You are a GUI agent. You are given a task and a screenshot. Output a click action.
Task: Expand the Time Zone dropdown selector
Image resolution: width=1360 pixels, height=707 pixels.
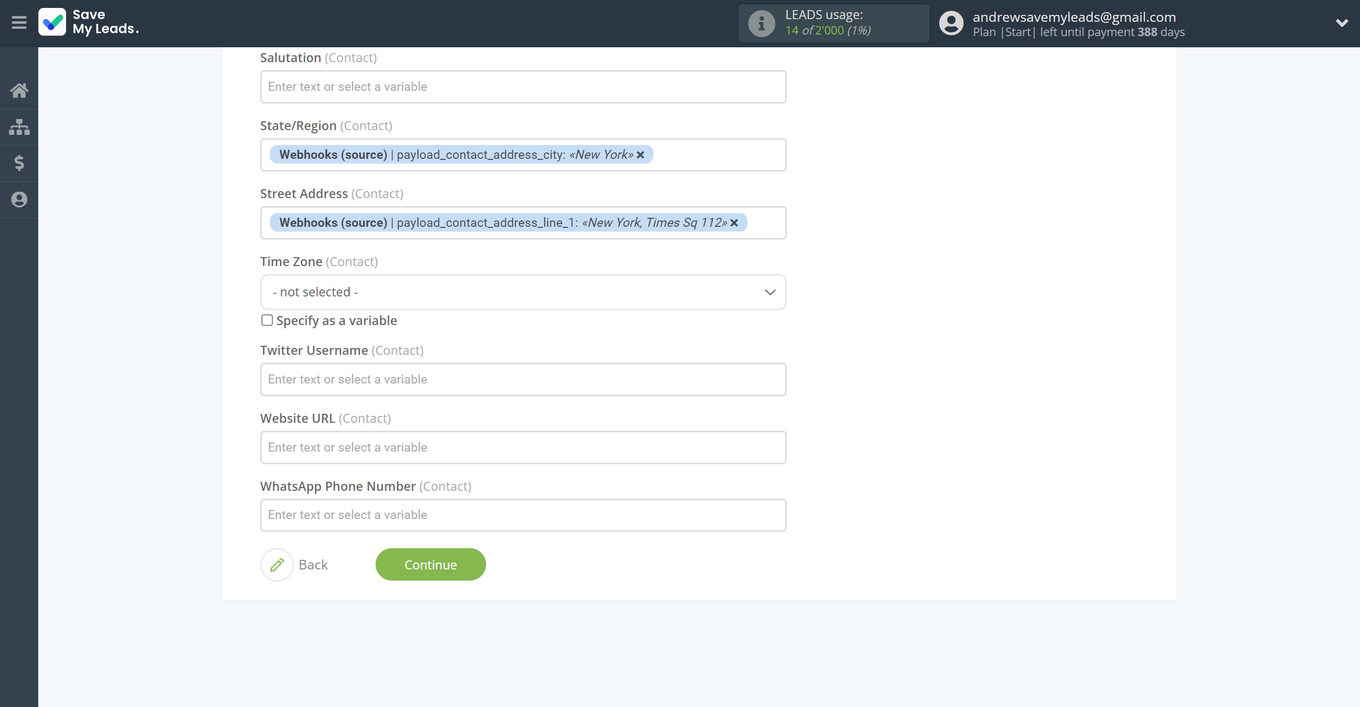click(523, 292)
